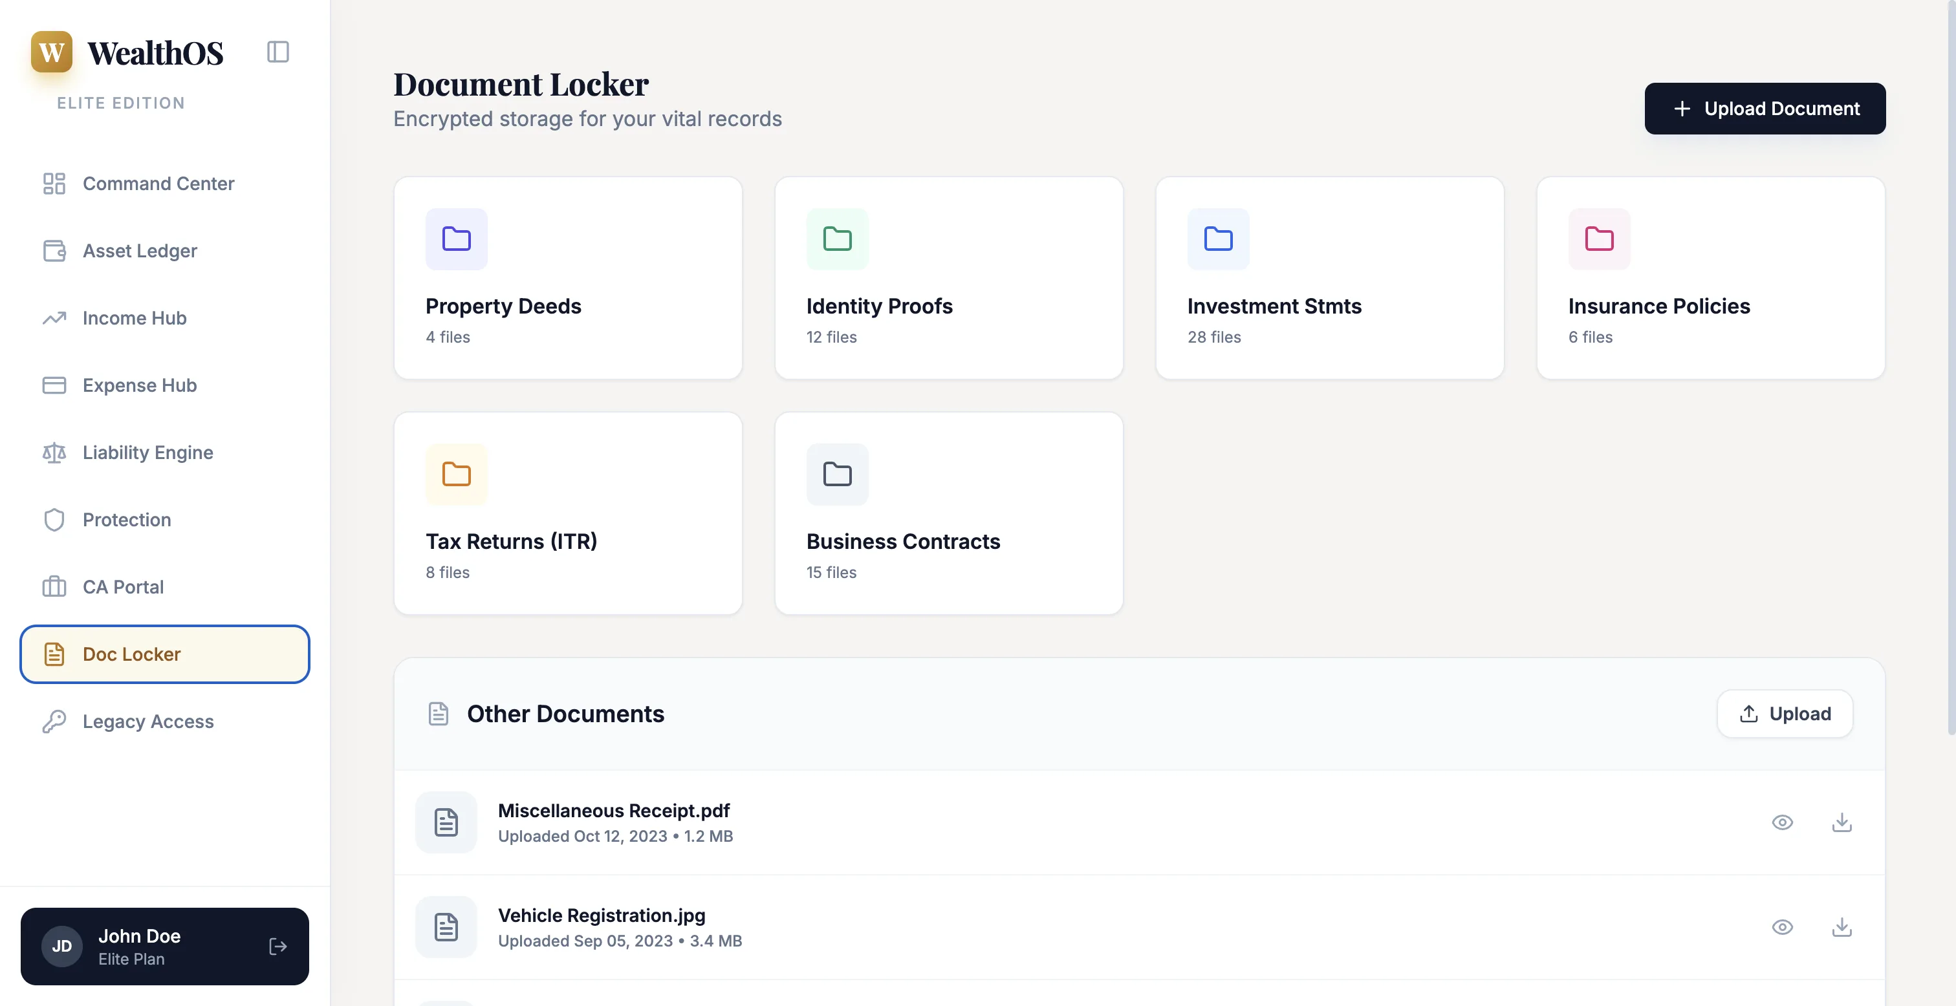The image size is (1956, 1006).
Task: Select the Miscellaneous Receipt.pdf file name
Action: (614, 811)
